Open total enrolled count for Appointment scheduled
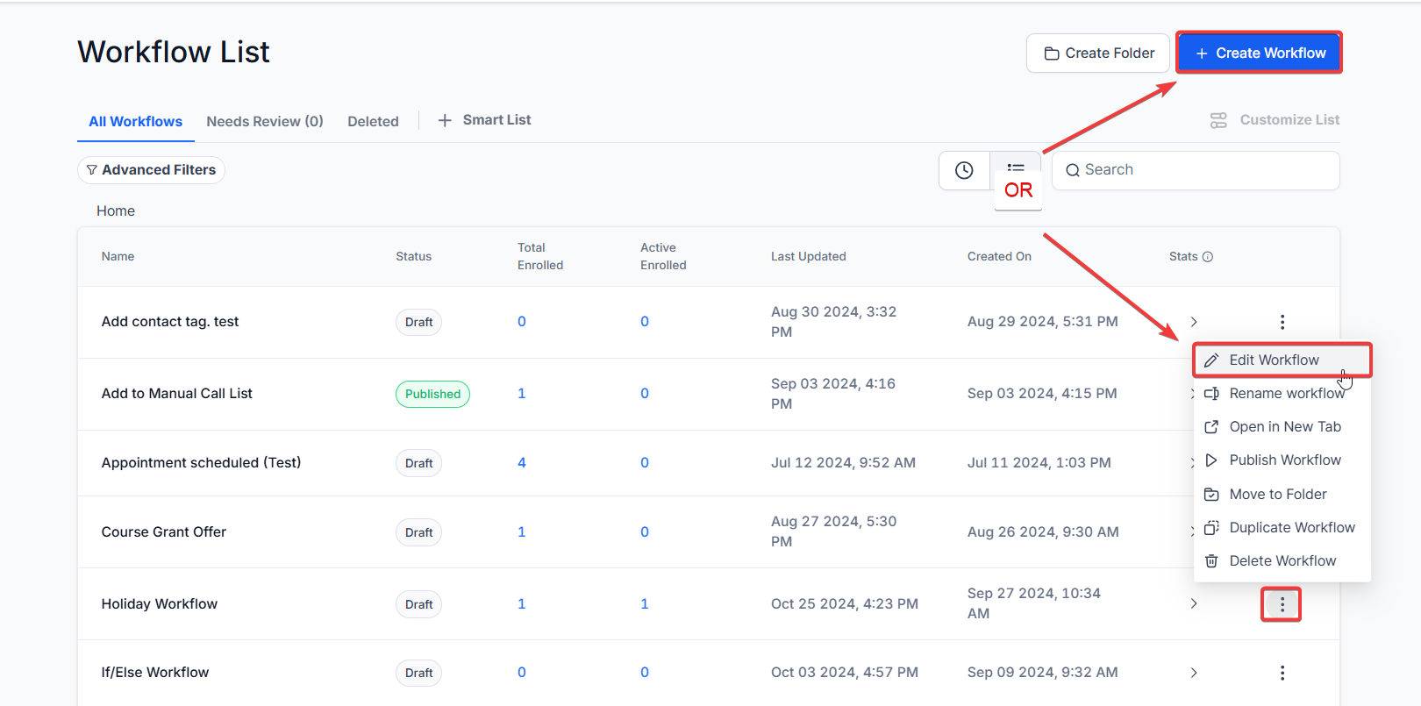The width and height of the screenshot is (1421, 706). click(522, 463)
